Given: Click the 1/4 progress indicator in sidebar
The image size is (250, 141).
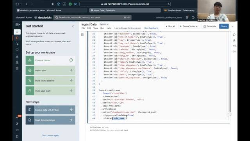Looking at the screenshot, I should click(17, 130).
